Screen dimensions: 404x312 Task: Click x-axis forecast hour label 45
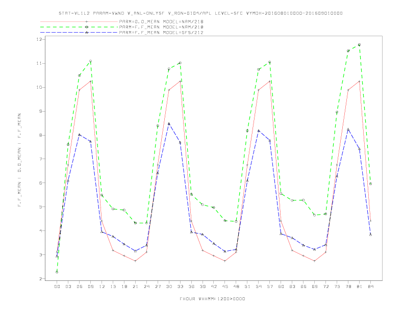pos(225,287)
